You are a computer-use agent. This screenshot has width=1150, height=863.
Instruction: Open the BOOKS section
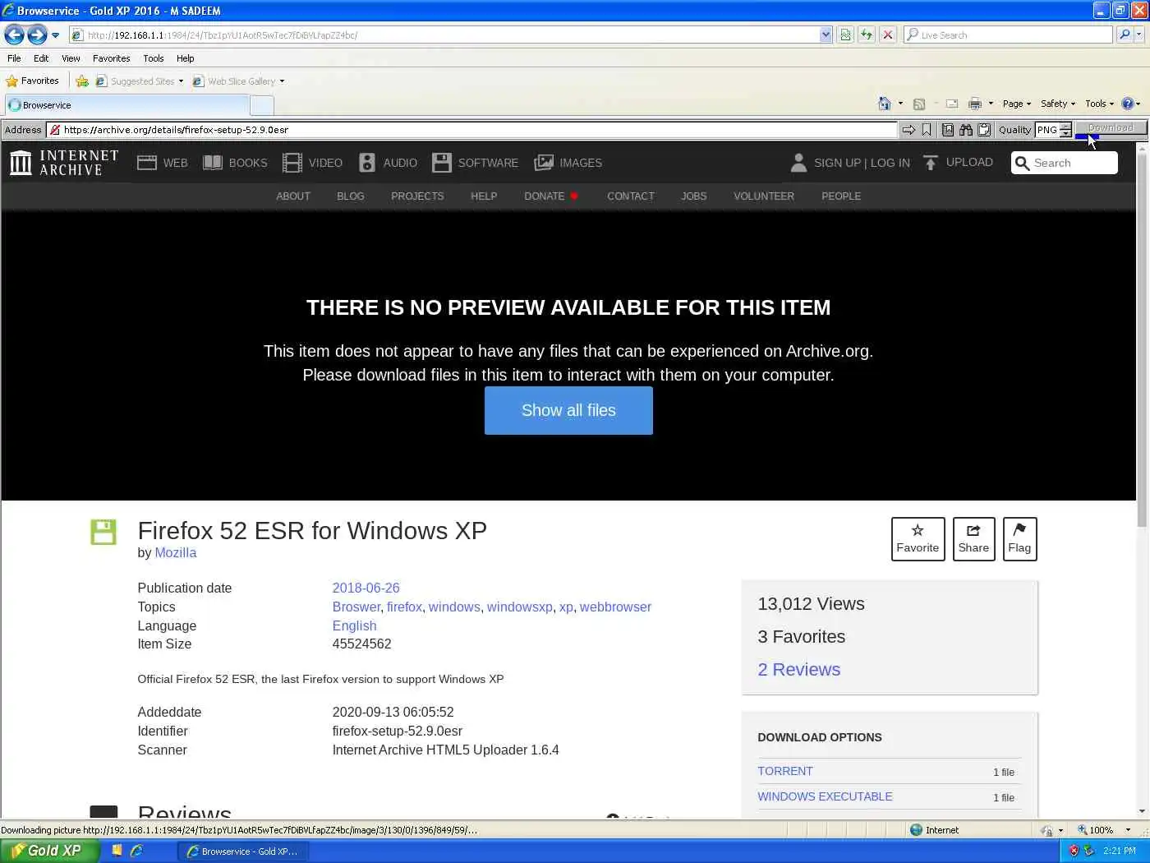(x=235, y=163)
